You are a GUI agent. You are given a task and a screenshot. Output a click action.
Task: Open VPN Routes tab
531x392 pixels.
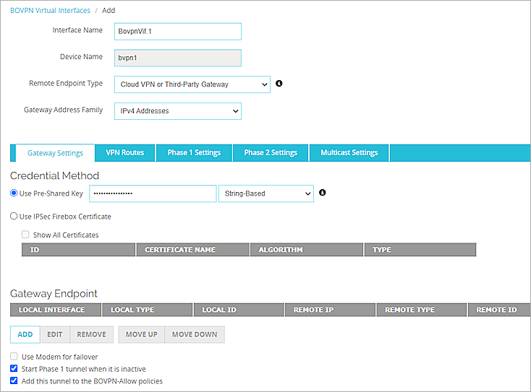(x=125, y=153)
